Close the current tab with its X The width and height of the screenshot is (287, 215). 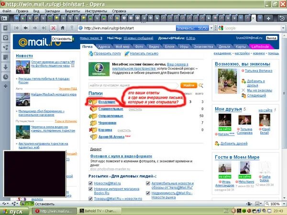[253, 18]
